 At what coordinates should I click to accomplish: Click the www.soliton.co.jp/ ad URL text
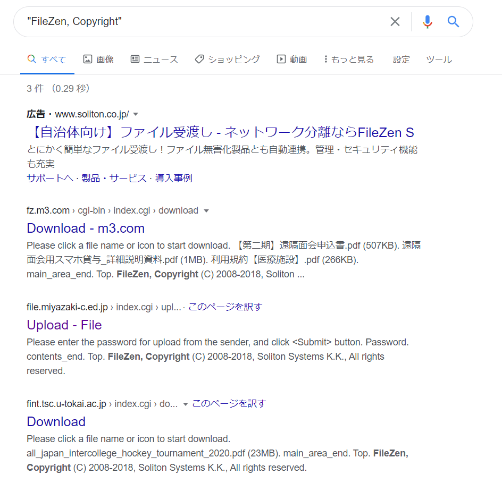click(x=92, y=114)
